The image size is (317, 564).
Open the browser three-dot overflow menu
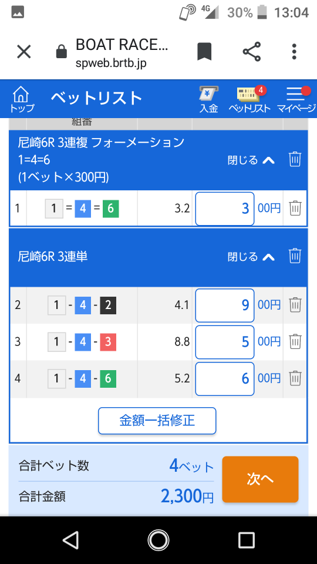point(294,52)
